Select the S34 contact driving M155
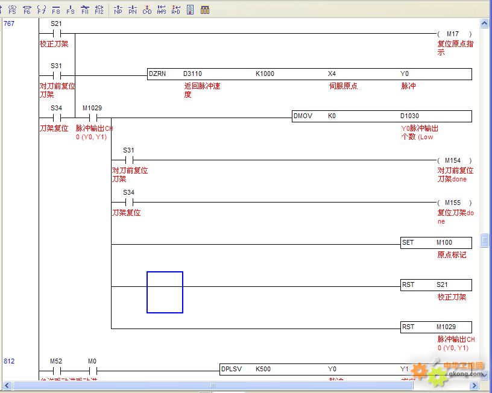This screenshot has width=492, height=393. 129,203
